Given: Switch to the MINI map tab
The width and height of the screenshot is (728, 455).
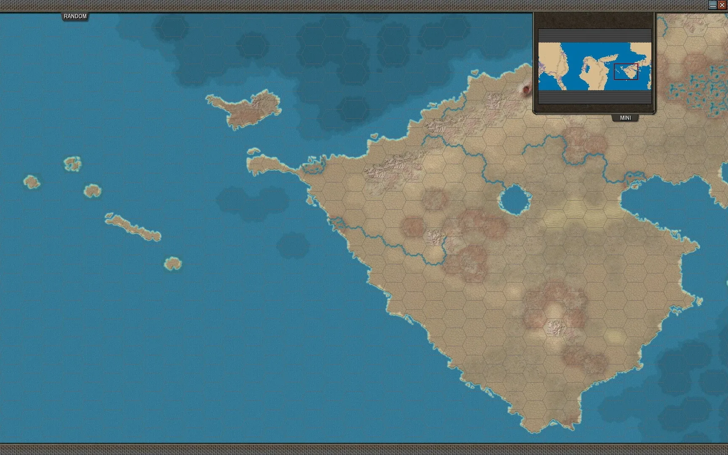Looking at the screenshot, I should 625,118.
